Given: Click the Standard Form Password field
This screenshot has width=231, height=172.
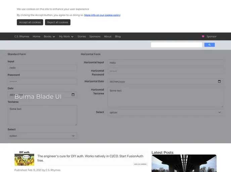Looking at the screenshot, I should click(x=42, y=81).
